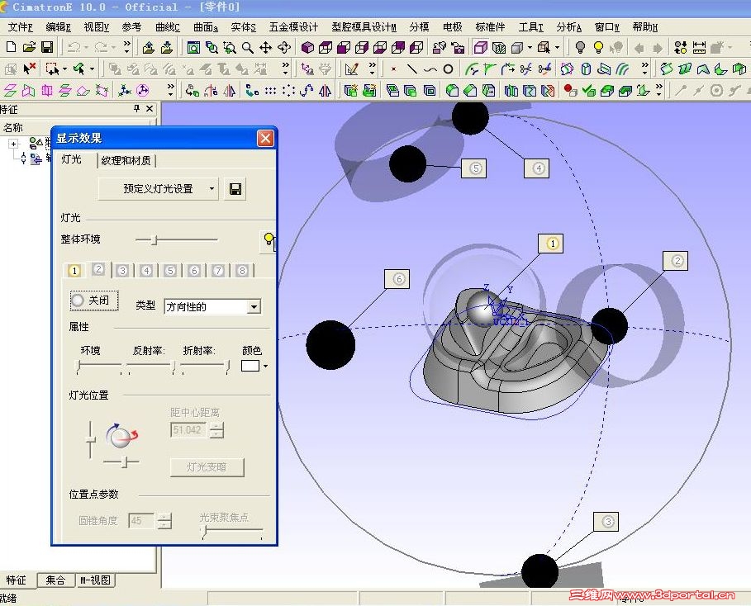Click the zoom magnifier tool
The image size is (751, 606).
248,47
